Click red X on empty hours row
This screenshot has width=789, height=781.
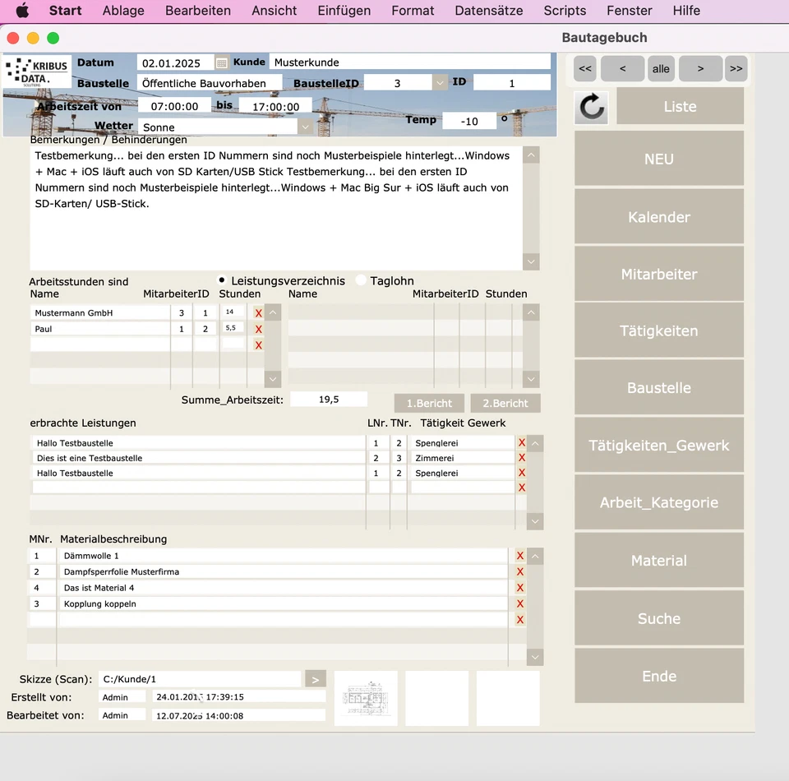[x=259, y=345]
